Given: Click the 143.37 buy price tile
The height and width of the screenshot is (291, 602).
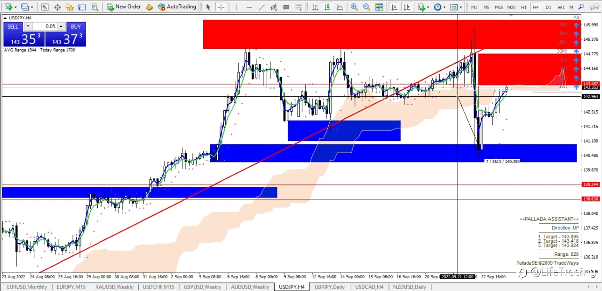Looking at the screenshot, I should coord(65,39).
